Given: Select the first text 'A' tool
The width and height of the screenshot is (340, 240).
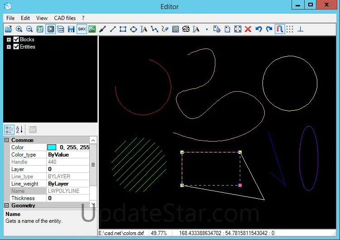Looking at the screenshot, I should [144, 29].
